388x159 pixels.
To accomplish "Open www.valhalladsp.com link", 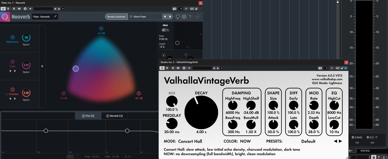I will click(x=327, y=79).
